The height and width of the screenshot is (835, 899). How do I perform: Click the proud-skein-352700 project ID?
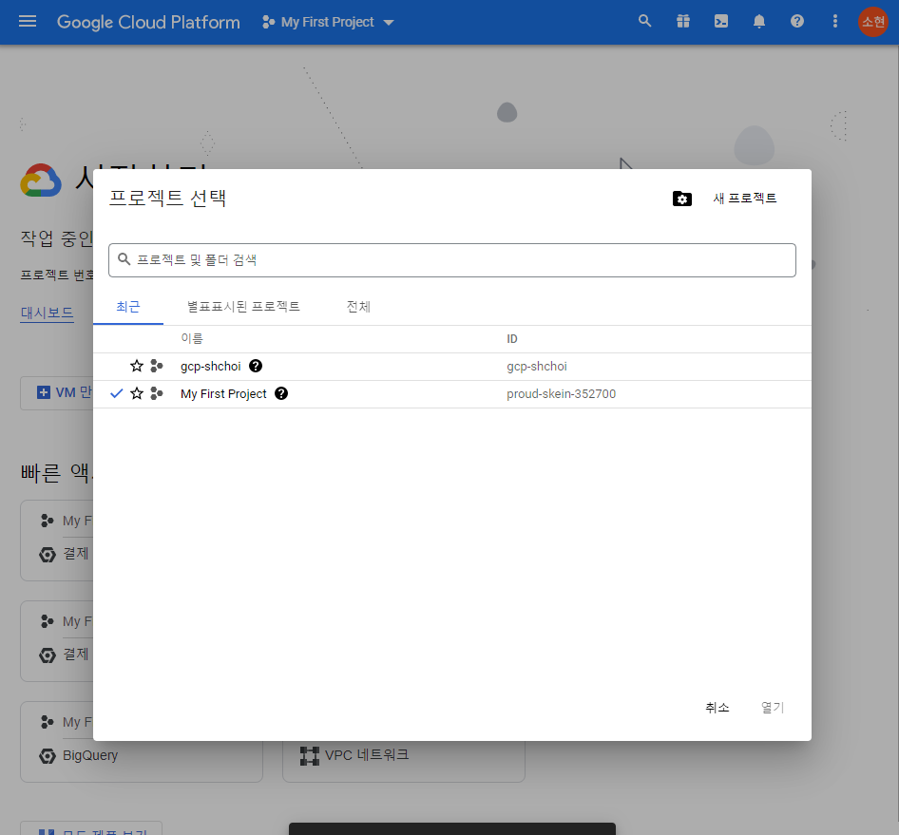coord(562,393)
